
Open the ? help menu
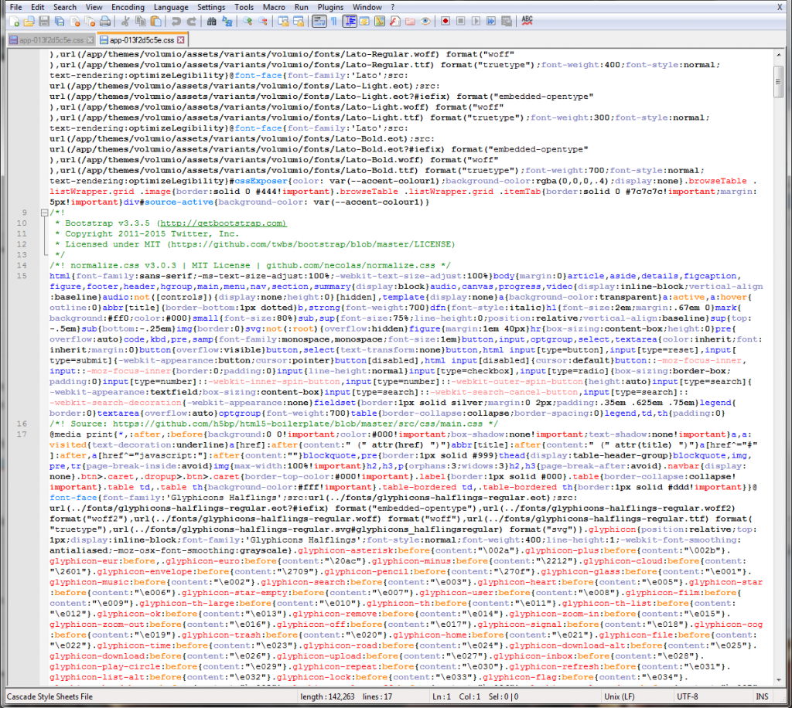(x=392, y=7)
